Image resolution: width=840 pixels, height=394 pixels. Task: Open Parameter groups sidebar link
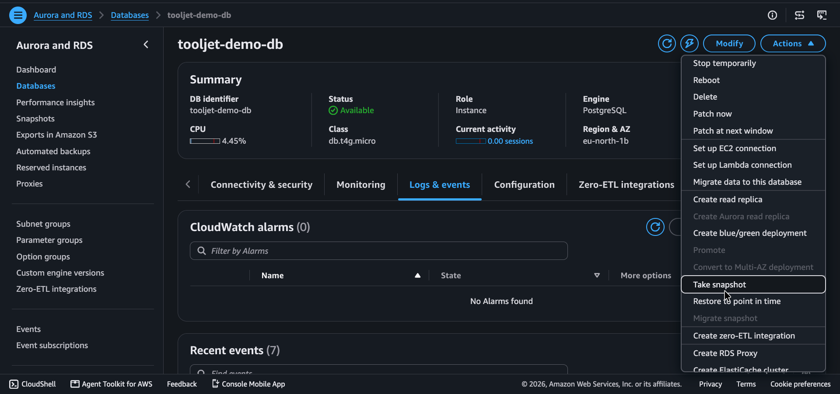pyautogui.click(x=49, y=240)
